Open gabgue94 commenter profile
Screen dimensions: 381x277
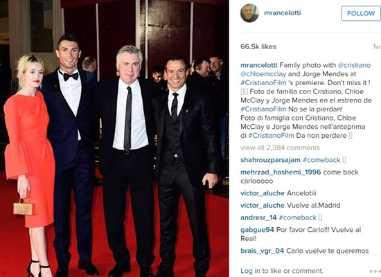pyautogui.click(x=257, y=230)
